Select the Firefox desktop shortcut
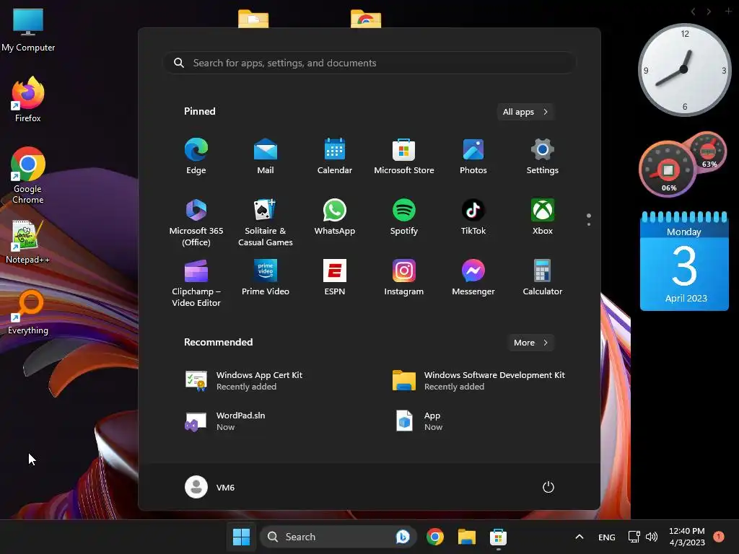Screen dimensions: 739x554 tap(28, 100)
